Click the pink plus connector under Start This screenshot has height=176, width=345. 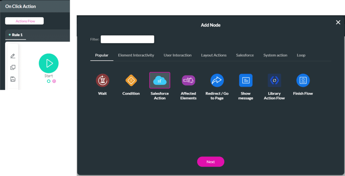pyautogui.click(x=54, y=81)
